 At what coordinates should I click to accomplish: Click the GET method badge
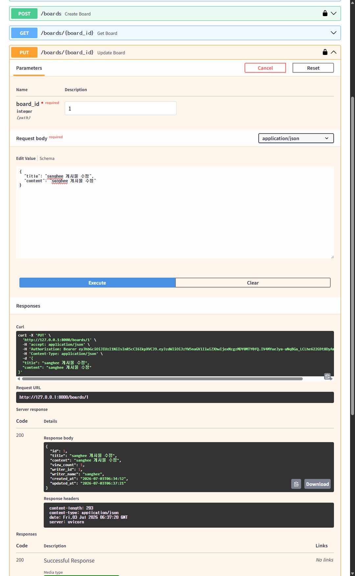24,33
